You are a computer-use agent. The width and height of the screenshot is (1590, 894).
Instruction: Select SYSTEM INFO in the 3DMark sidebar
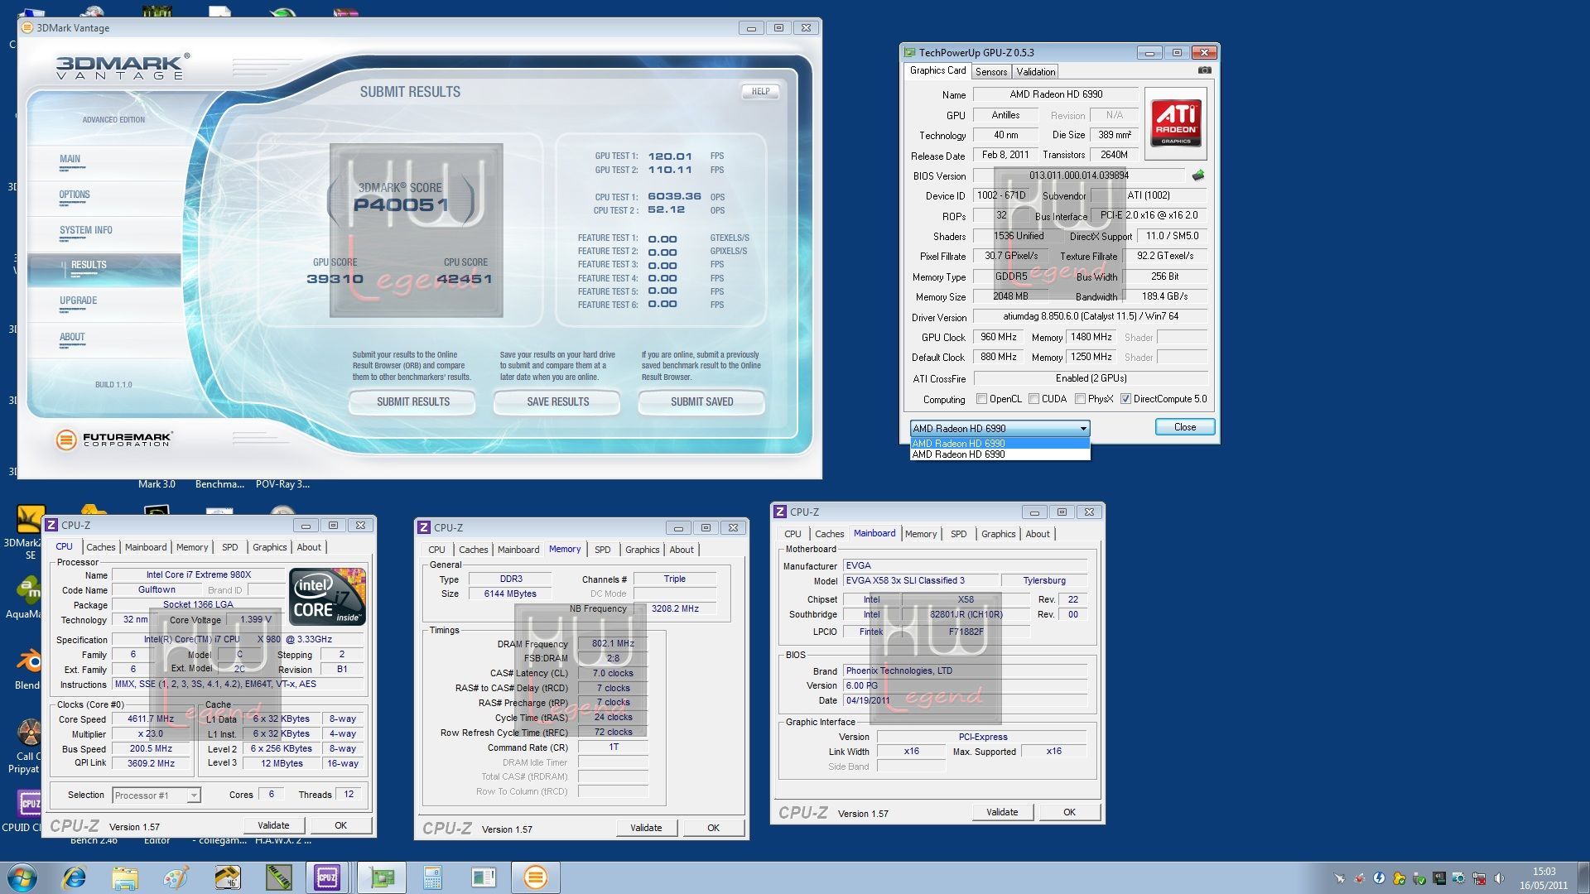85,231
